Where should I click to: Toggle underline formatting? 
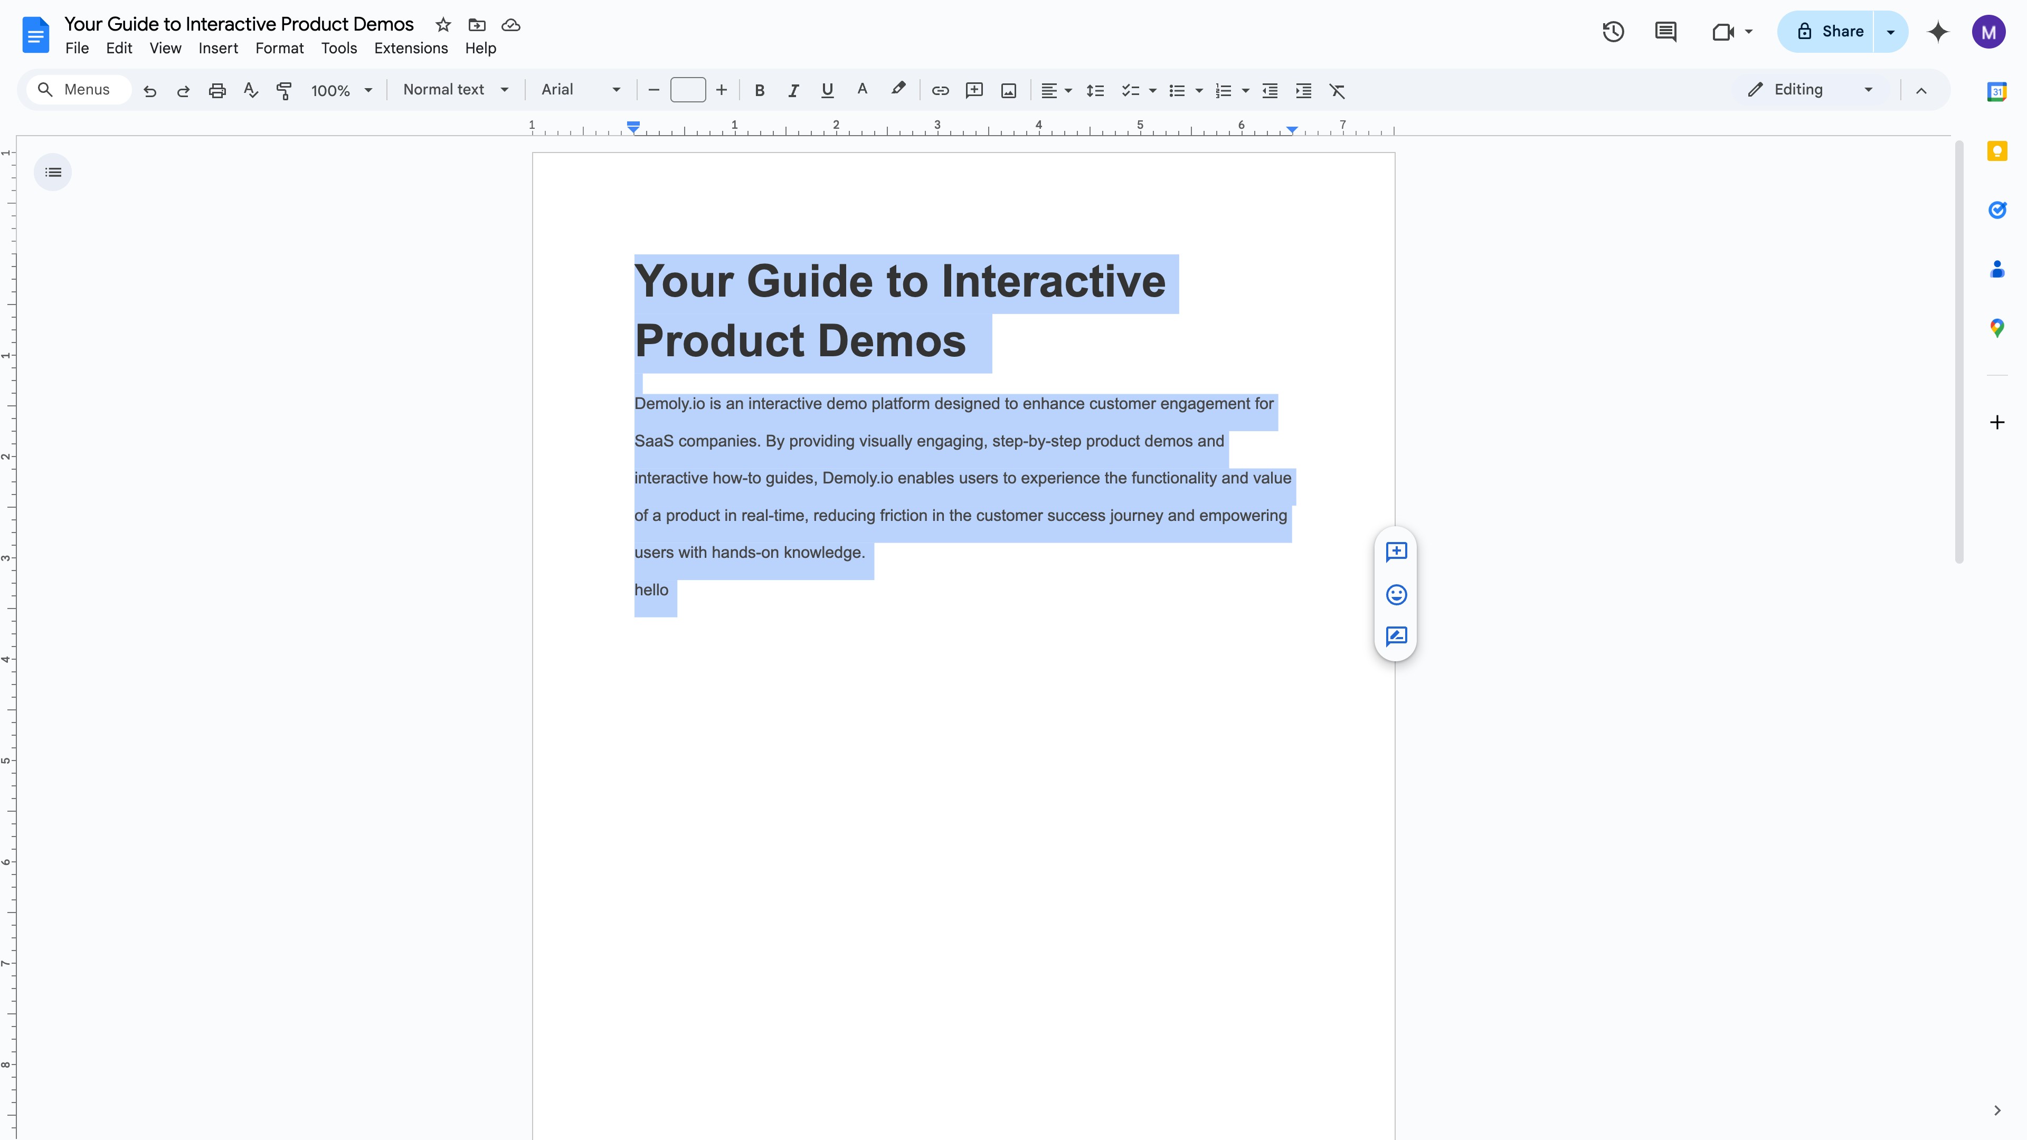click(x=827, y=91)
